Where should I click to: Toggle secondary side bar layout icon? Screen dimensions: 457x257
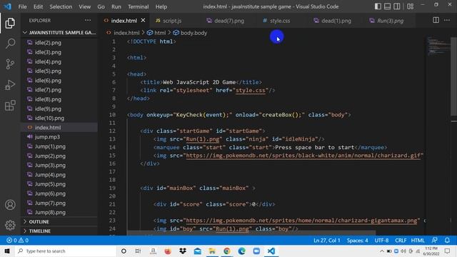click(x=397, y=6)
